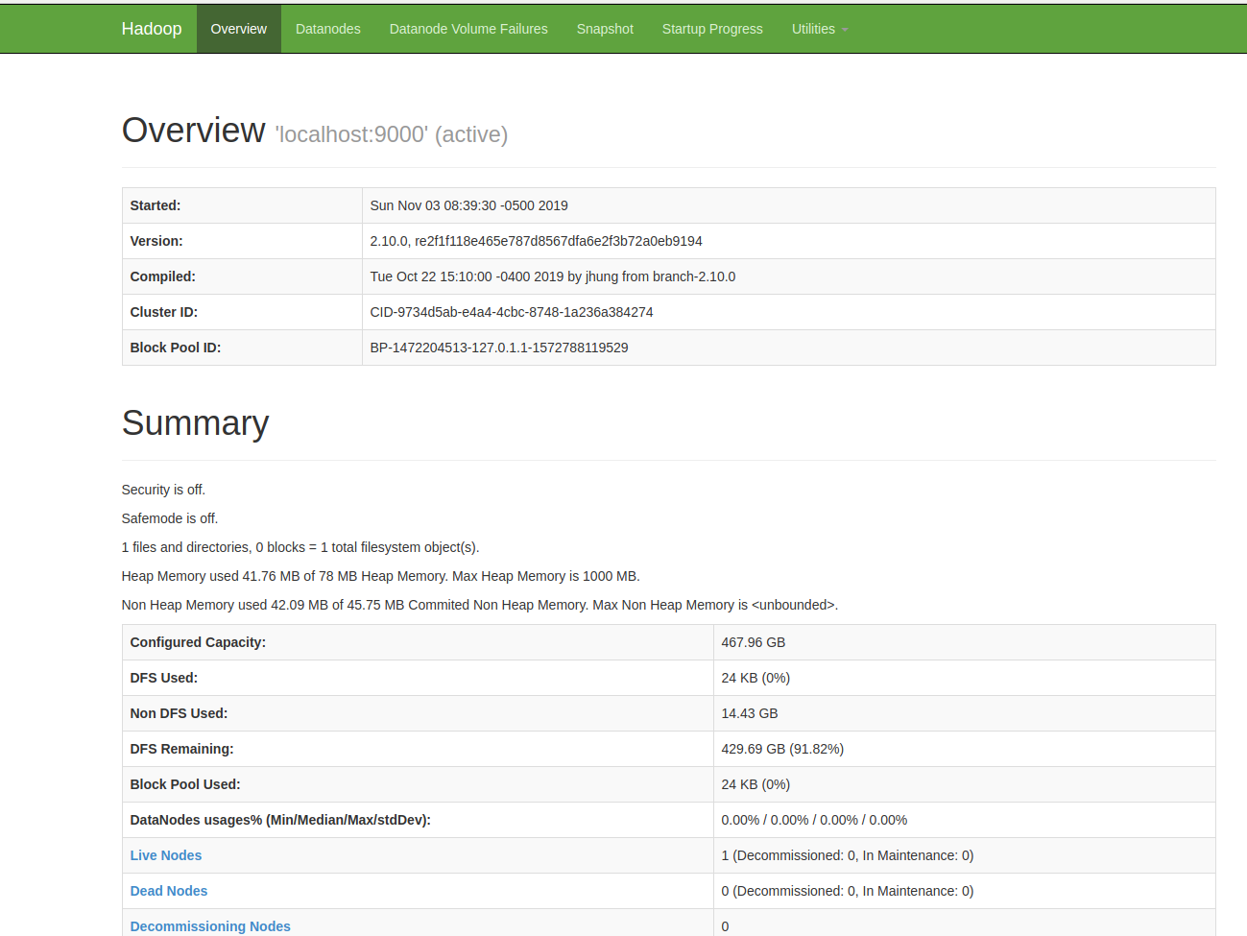The image size is (1247, 936).
Task: Click the Heap Memory usage line
Action: coord(381,576)
